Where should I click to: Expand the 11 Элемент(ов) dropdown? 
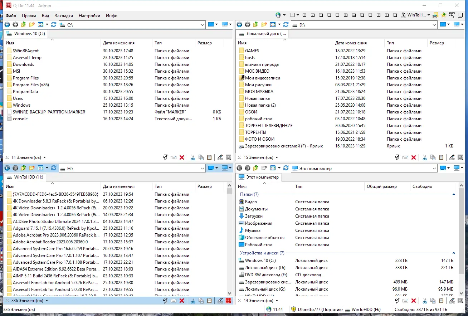click(x=44, y=157)
